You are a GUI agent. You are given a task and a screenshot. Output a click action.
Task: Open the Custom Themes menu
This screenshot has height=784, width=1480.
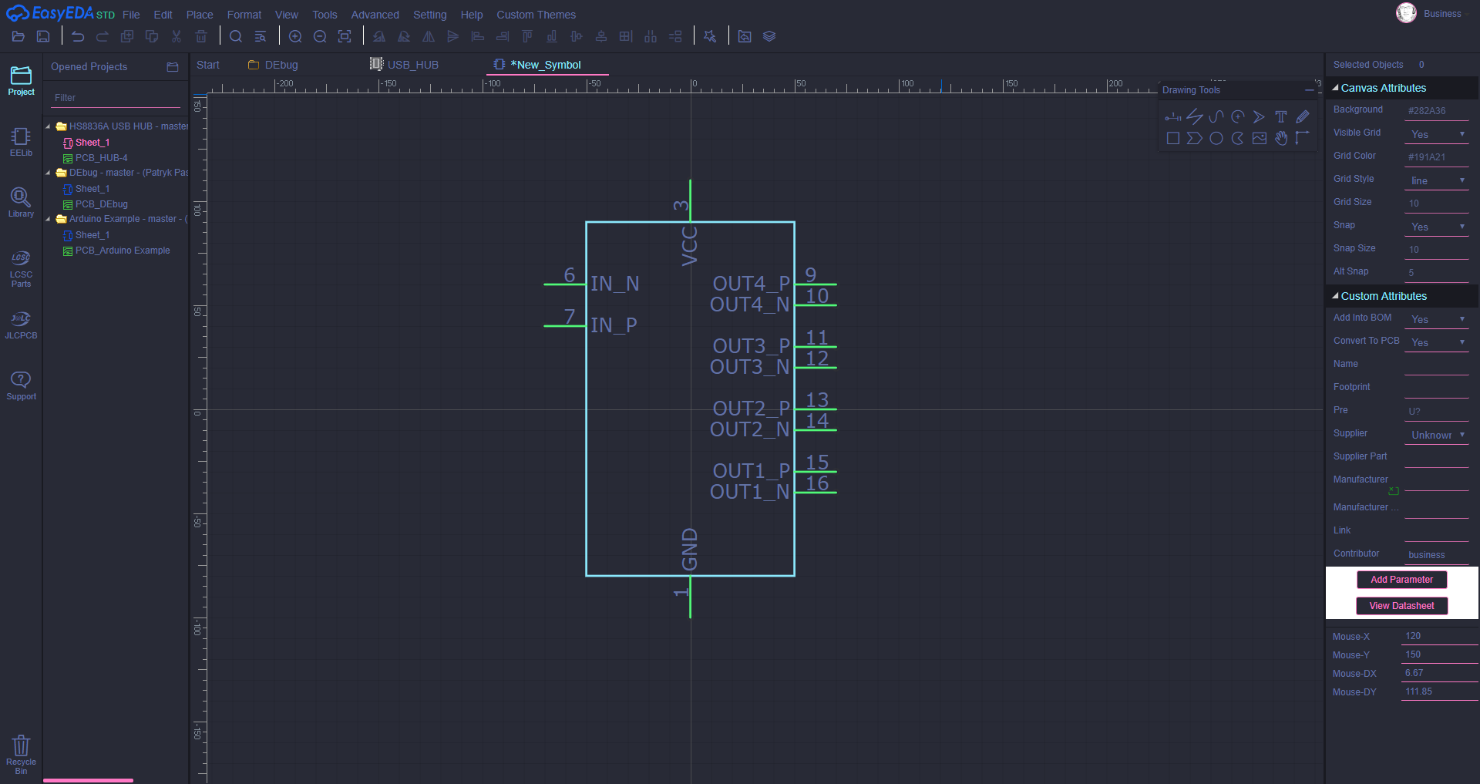click(536, 15)
